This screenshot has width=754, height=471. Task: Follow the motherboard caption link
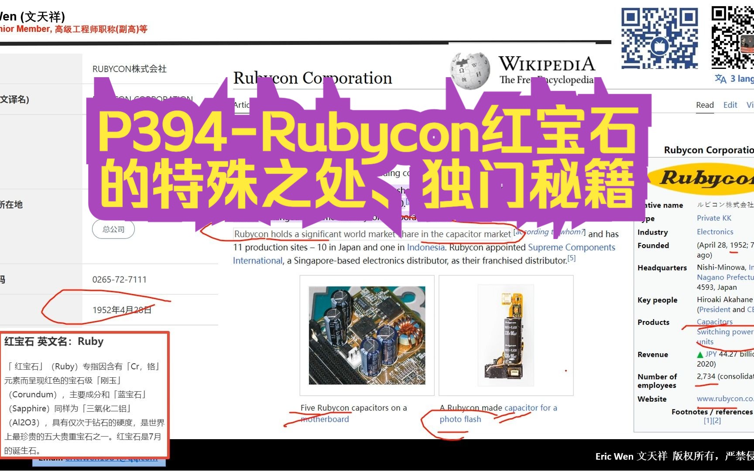point(325,419)
